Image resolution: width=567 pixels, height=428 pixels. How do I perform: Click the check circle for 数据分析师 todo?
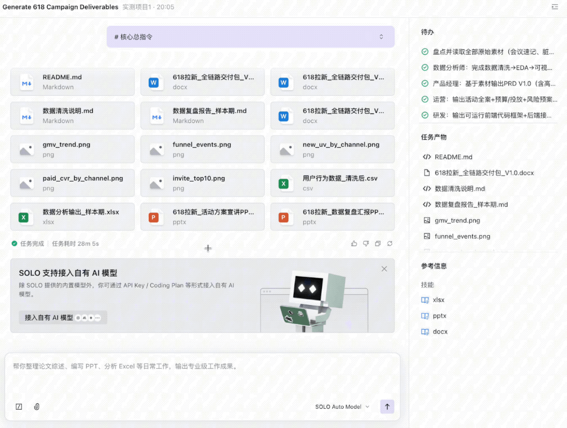coord(425,68)
